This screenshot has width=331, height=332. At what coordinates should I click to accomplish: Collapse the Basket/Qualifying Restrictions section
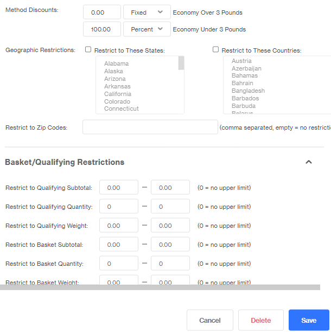pyautogui.click(x=309, y=162)
